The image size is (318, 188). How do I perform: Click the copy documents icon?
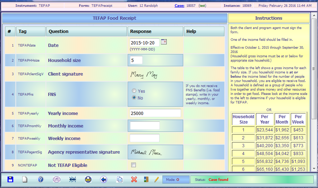click(119, 179)
